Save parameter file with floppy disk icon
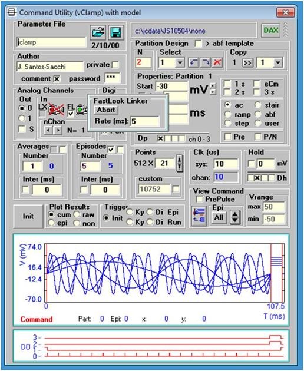Viewport: 304px width, 371px height. (x=116, y=32)
